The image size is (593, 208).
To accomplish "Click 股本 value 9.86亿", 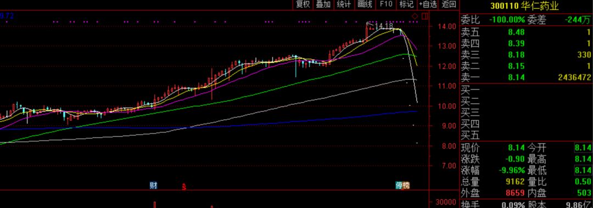I will coord(578,205).
